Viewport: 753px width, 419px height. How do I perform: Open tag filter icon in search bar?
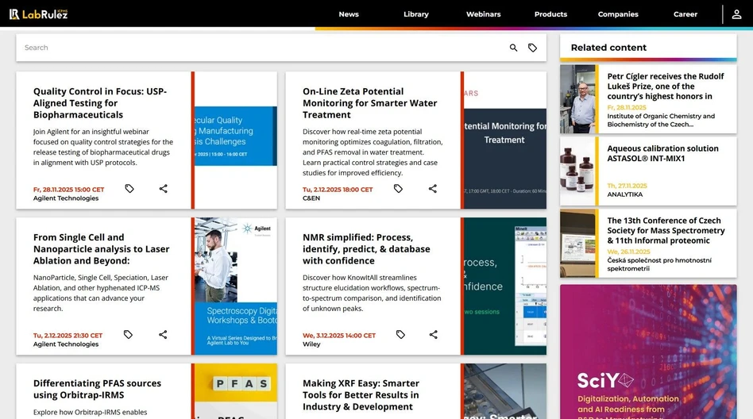point(532,48)
